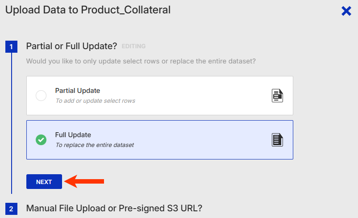Click the Upload Data to Product_Collateral title
The width and height of the screenshot is (358, 218).
click(88, 10)
